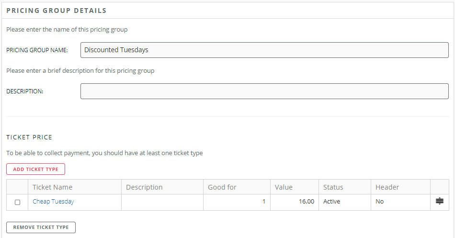Click the Description column header in the table
Screen dimensions: 455x238
pos(144,187)
